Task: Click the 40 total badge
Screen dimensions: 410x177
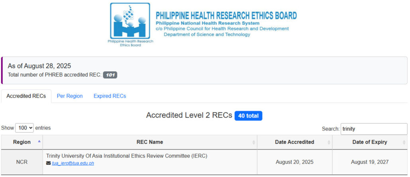Action: coord(248,116)
